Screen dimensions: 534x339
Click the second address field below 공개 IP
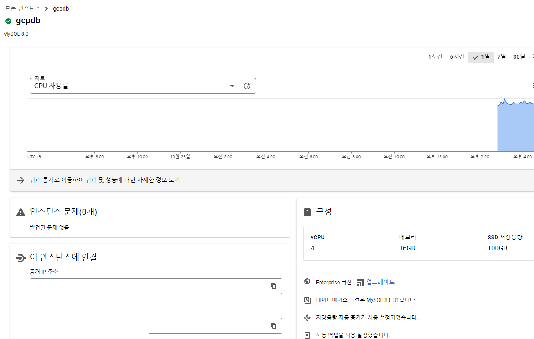pyautogui.click(x=156, y=326)
